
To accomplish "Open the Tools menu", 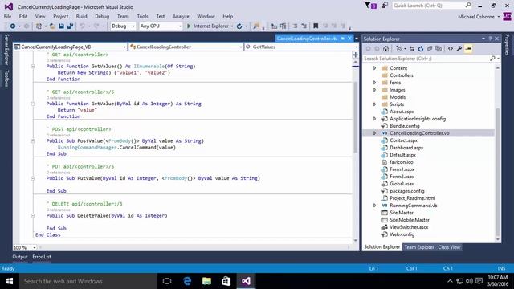I will click(x=142, y=16).
